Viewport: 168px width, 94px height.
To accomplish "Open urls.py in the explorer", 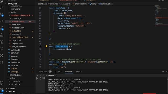I will tap(14, 69).
